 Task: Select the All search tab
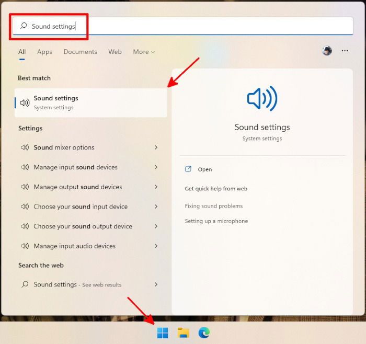point(22,52)
